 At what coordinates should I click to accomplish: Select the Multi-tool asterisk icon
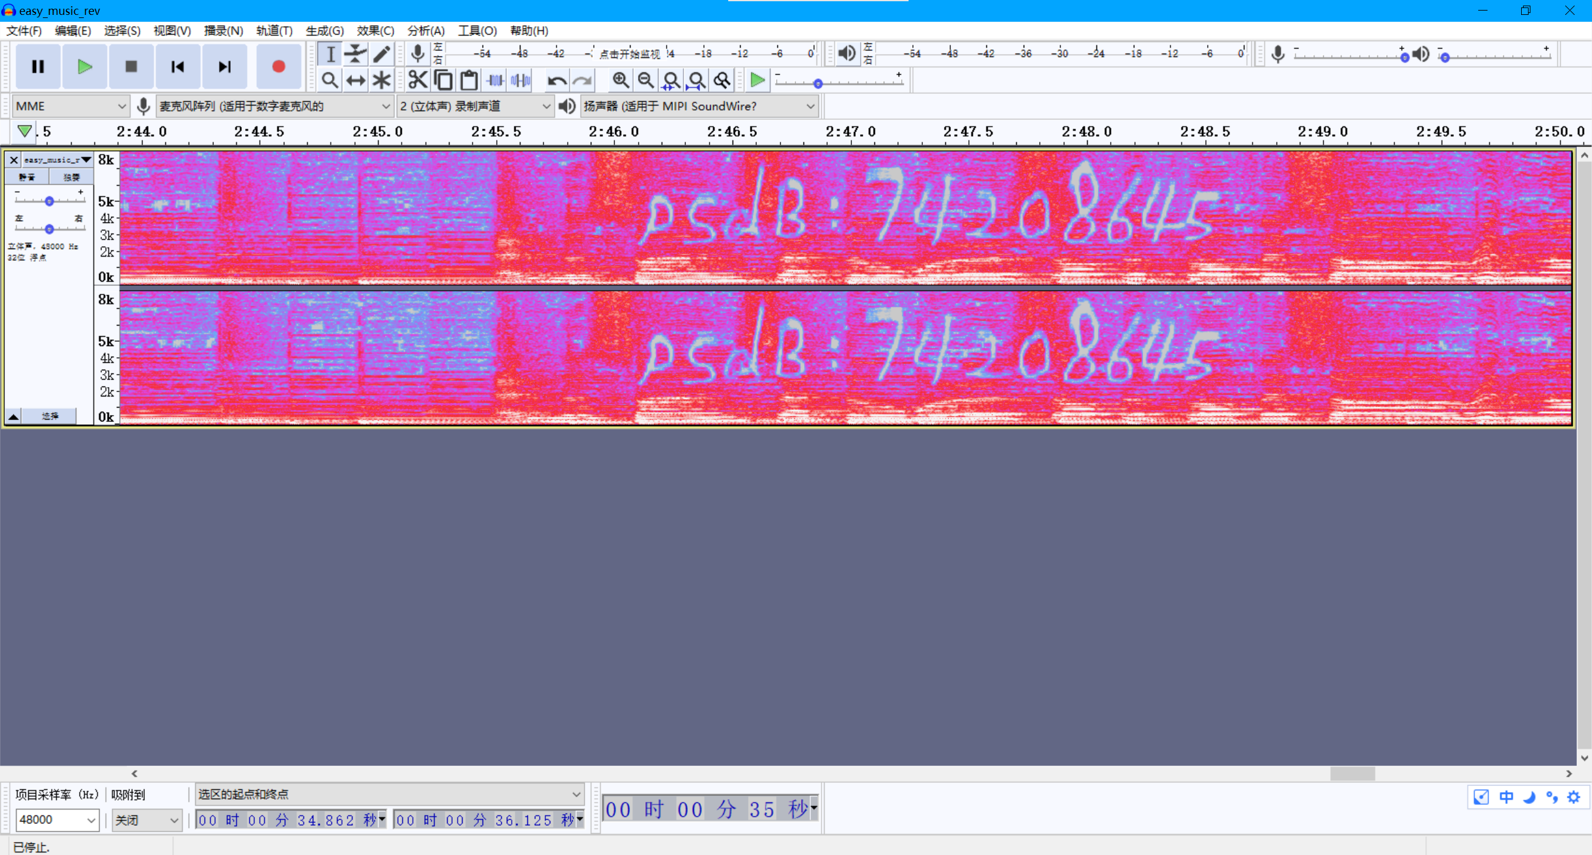point(381,80)
